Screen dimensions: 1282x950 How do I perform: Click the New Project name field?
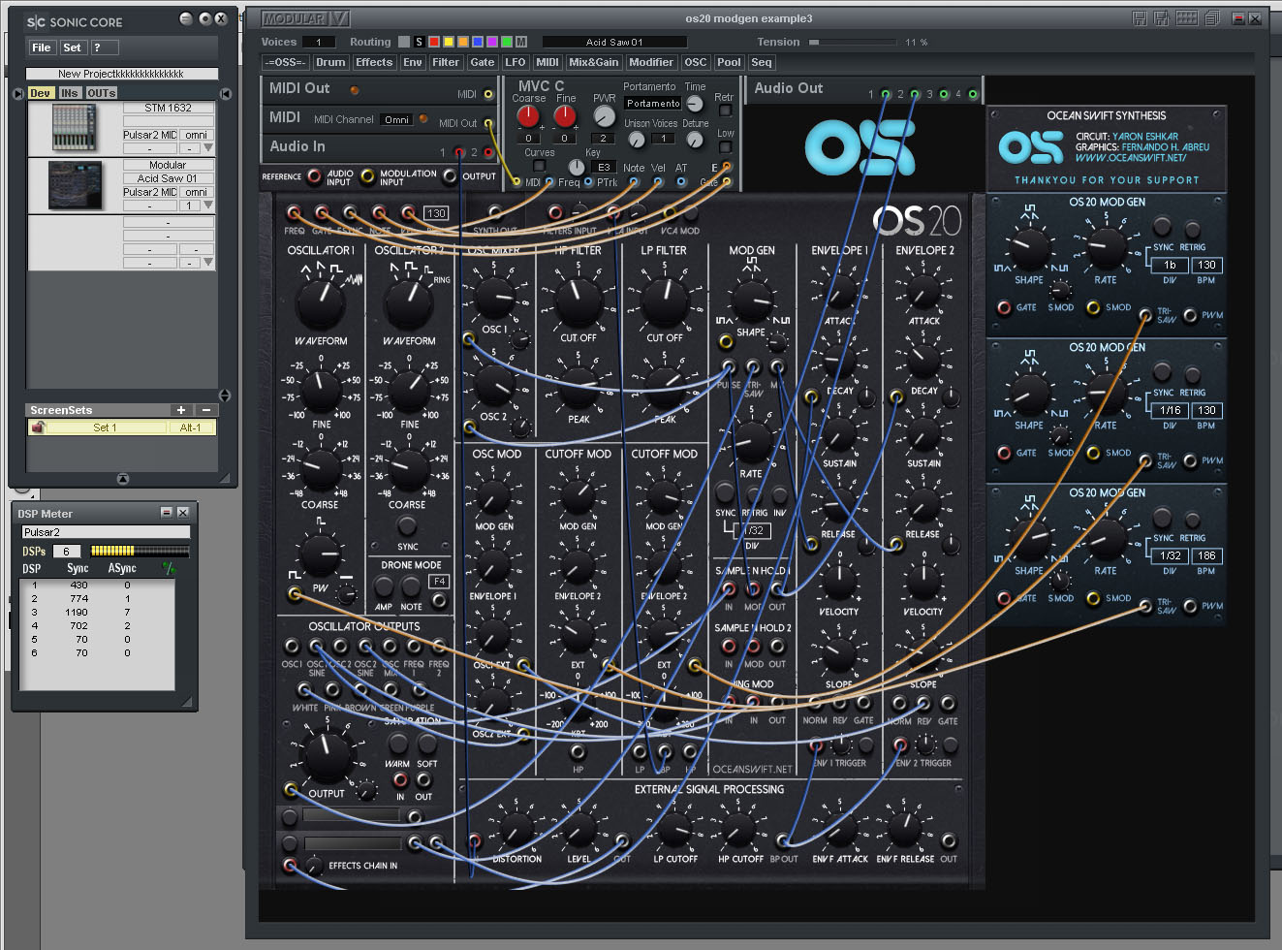(121, 74)
